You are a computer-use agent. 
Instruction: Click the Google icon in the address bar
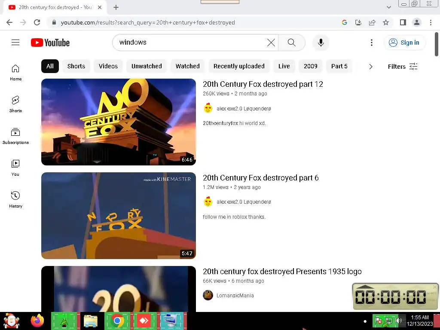(x=345, y=22)
